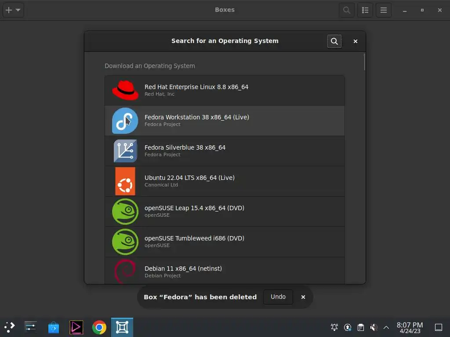Select the Red Hat logo icon
The image size is (450, 337).
coord(125,90)
